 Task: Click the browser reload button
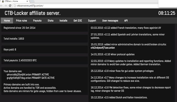[10, 6]
